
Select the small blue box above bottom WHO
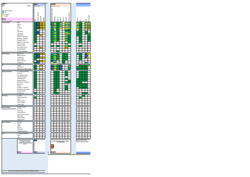[x=35, y=140]
